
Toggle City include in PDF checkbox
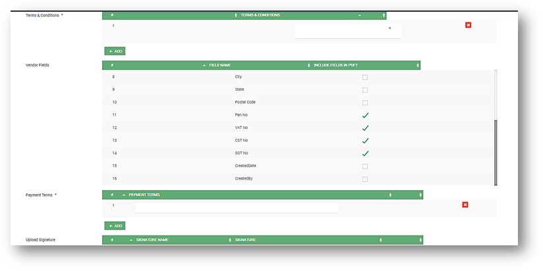click(x=365, y=78)
